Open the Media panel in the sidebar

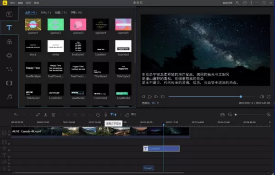pos(9,14)
